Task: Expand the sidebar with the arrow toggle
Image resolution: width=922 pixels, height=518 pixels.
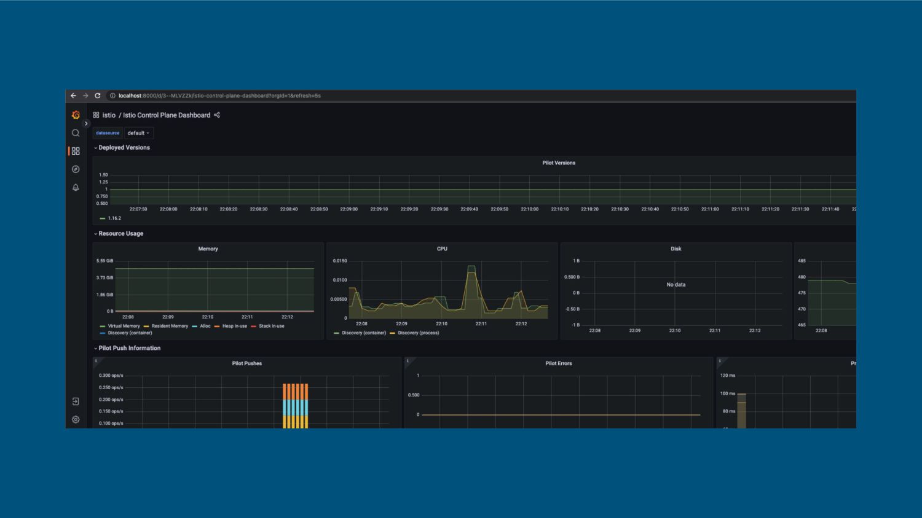Action: click(86, 123)
